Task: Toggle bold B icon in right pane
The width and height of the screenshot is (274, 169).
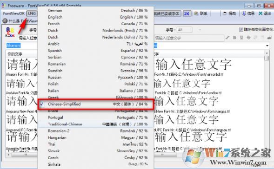Action: click(234, 38)
